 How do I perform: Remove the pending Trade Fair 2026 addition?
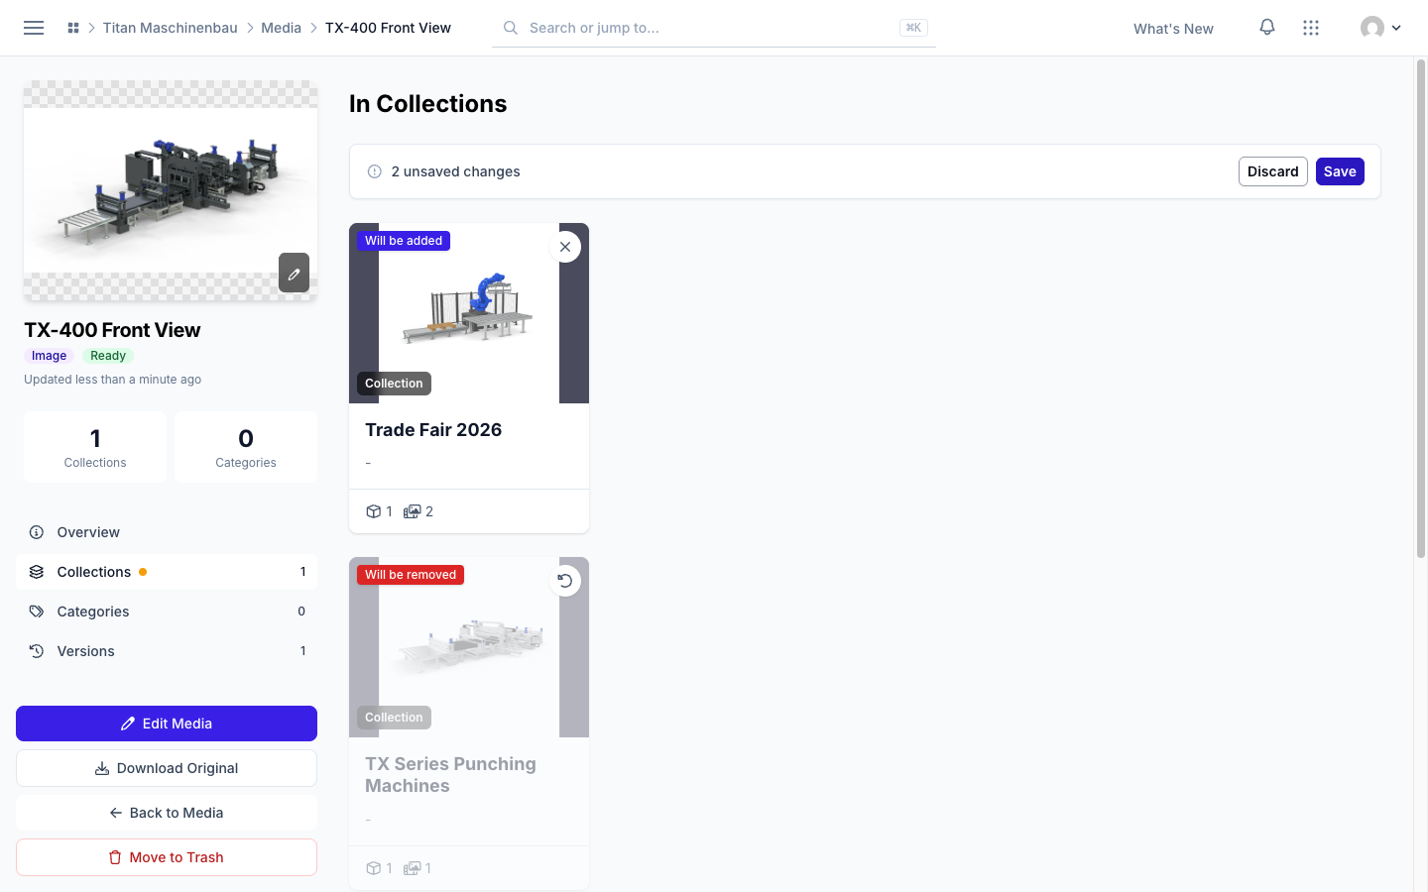pyautogui.click(x=565, y=247)
